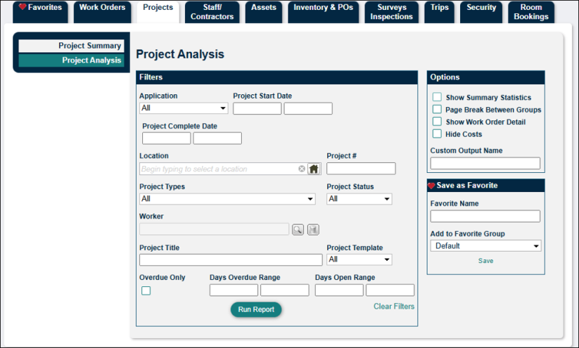Open the location tree home icon
This screenshot has height=348, width=579.
(x=314, y=169)
